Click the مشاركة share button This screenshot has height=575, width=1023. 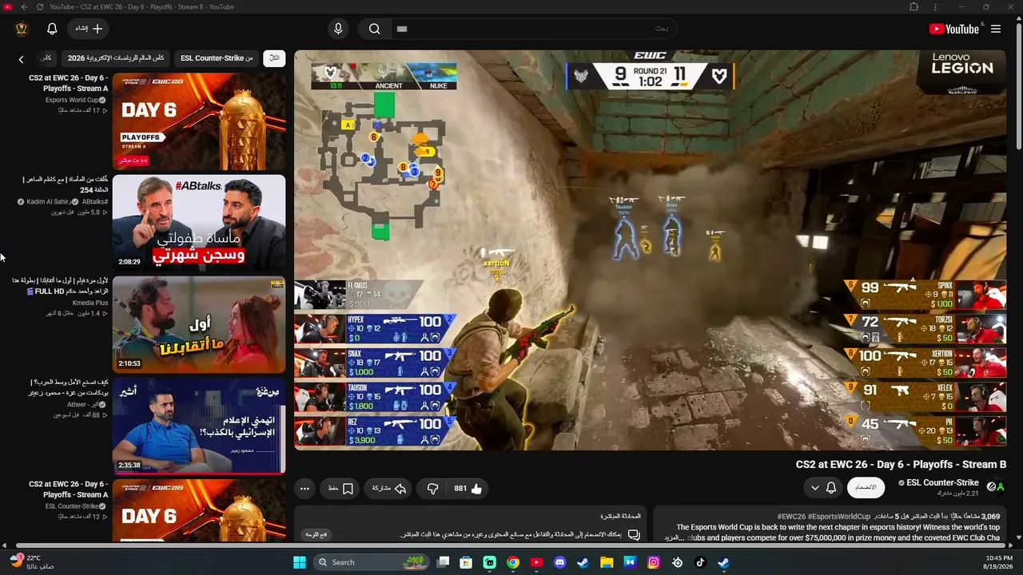389,488
